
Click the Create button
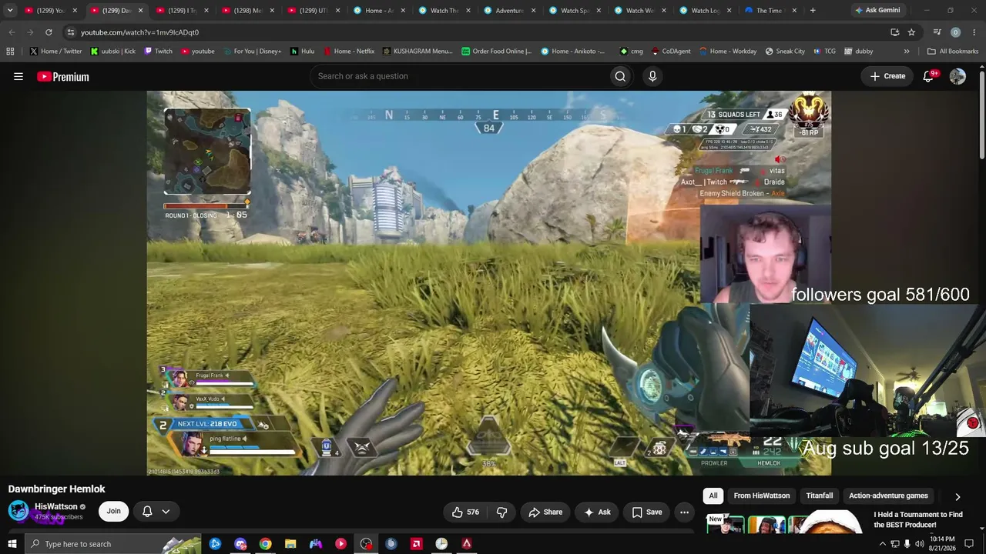tap(887, 76)
